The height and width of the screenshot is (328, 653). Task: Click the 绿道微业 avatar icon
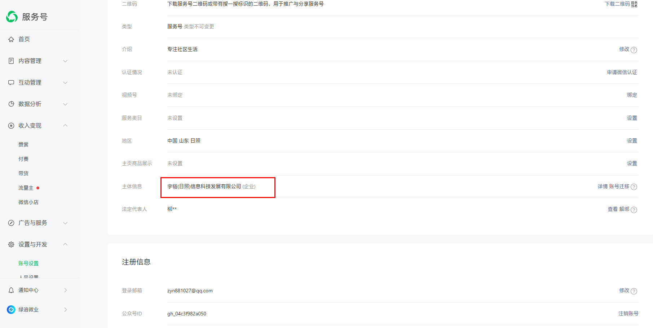[11, 310]
